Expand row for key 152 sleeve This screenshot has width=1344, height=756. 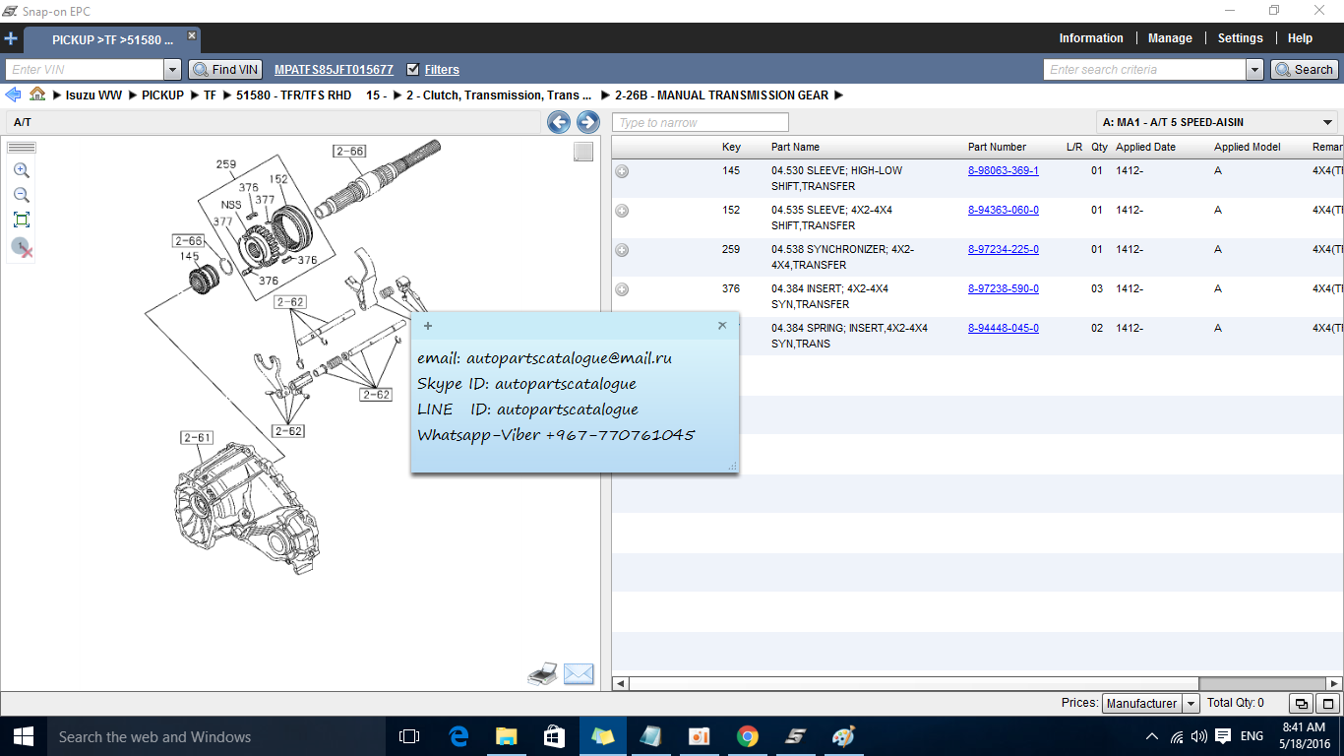coord(622,211)
